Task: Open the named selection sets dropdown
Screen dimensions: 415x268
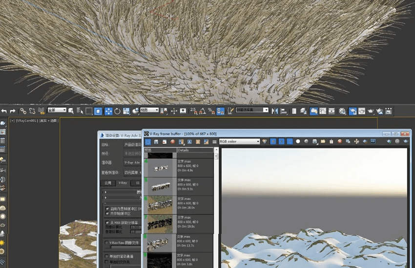Action: pos(252,110)
